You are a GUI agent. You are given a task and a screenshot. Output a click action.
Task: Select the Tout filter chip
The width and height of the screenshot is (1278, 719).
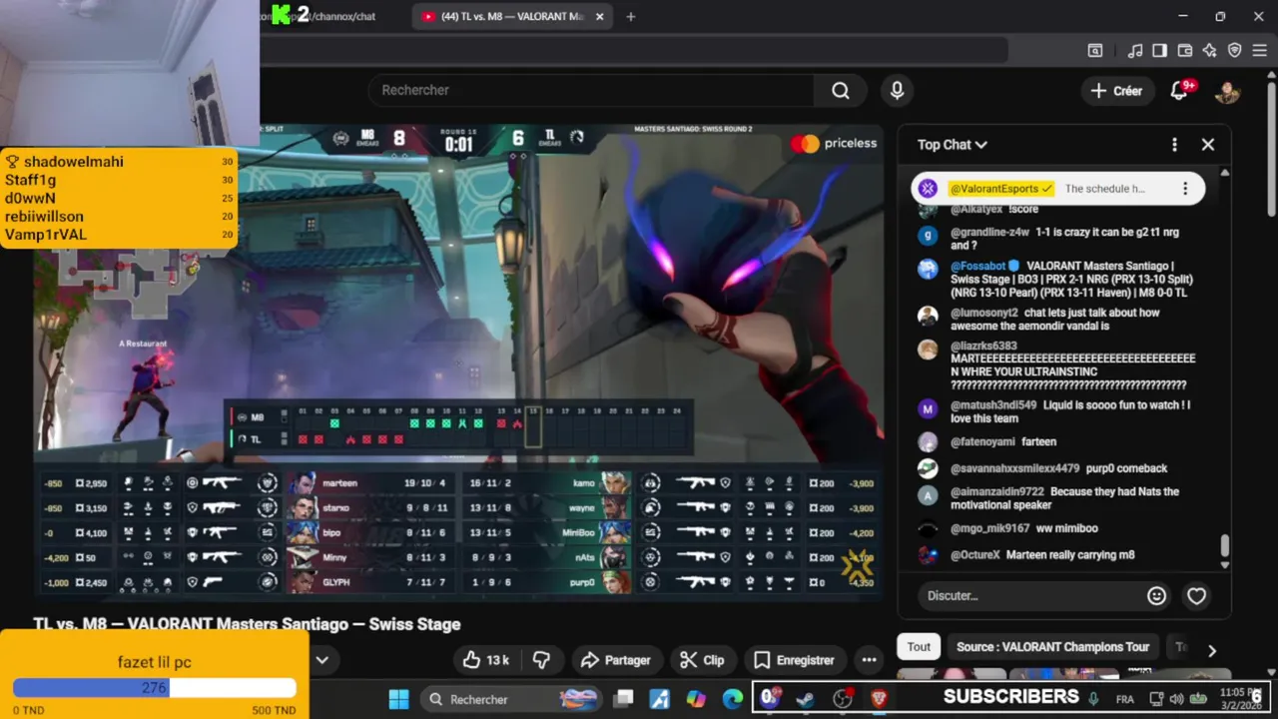[x=919, y=647]
